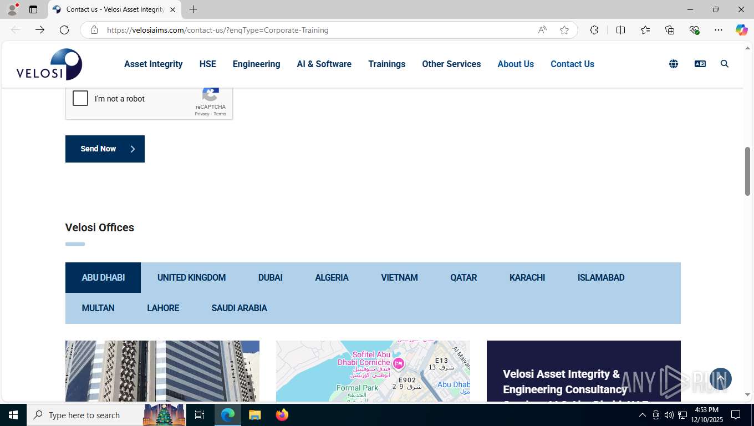Click the Send Now button

pos(105,149)
